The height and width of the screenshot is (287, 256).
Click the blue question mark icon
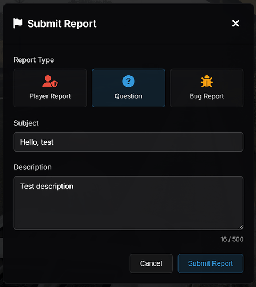point(129,81)
